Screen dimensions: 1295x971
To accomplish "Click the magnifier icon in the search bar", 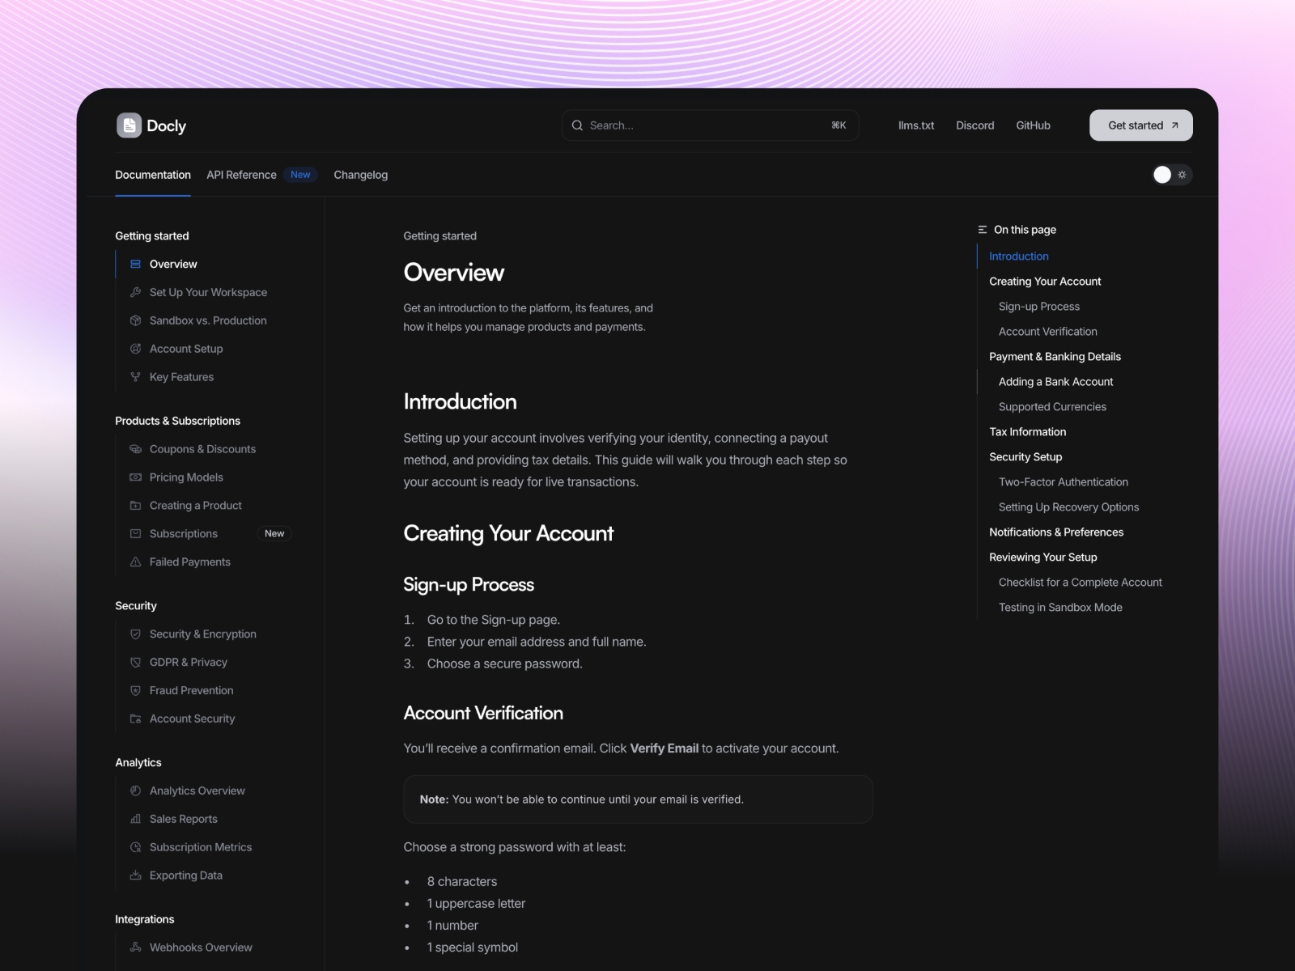I will point(578,125).
